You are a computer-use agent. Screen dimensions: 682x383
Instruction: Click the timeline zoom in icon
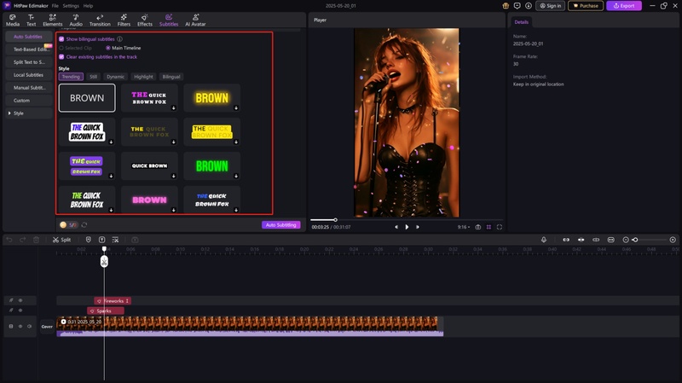click(673, 240)
